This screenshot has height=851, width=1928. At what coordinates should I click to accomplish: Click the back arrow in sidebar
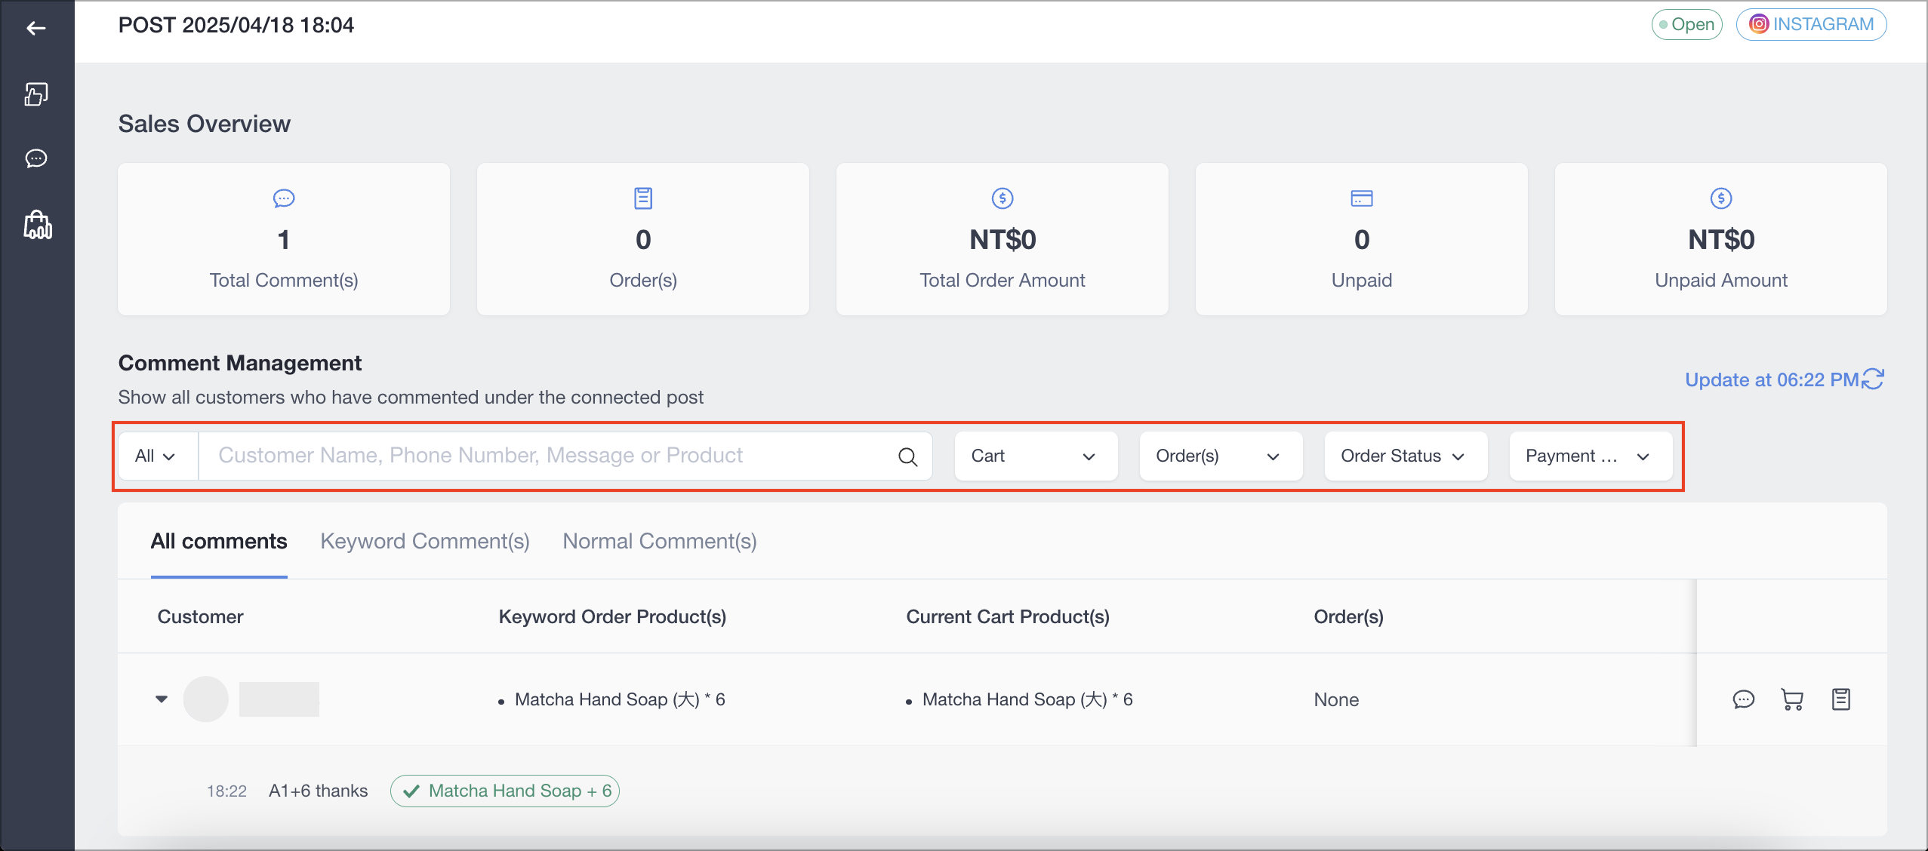[x=36, y=29]
